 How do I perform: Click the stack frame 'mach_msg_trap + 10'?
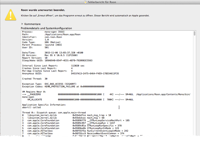99,115
